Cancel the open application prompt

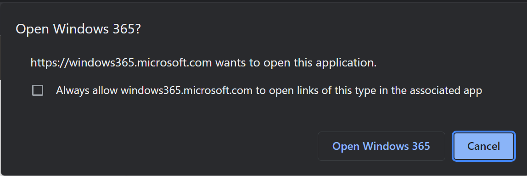pyautogui.click(x=483, y=146)
